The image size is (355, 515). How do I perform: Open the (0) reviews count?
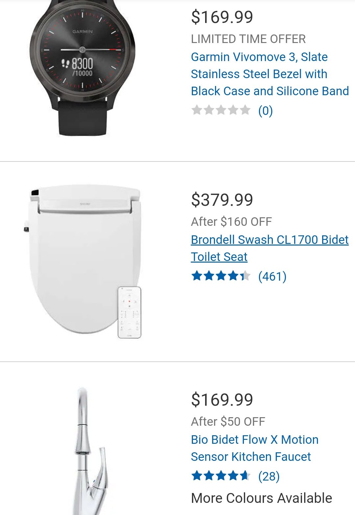click(x=266, y=111)
